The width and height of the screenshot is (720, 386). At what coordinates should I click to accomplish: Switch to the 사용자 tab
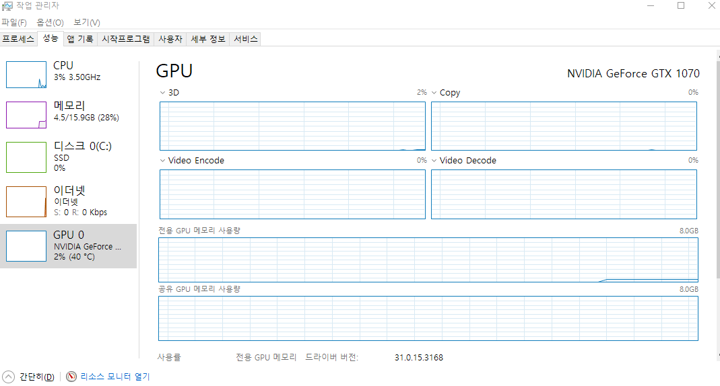170,39
